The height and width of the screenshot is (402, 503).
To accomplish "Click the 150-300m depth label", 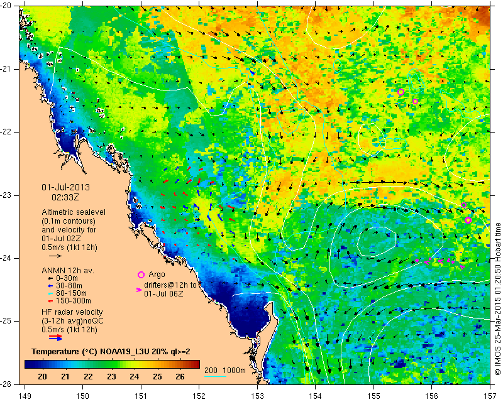I will pyautogui.click(x=74, y=301).
